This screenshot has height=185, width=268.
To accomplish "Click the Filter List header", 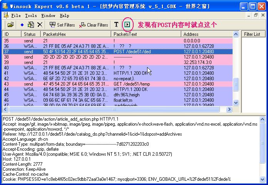I will pos(253,34).
